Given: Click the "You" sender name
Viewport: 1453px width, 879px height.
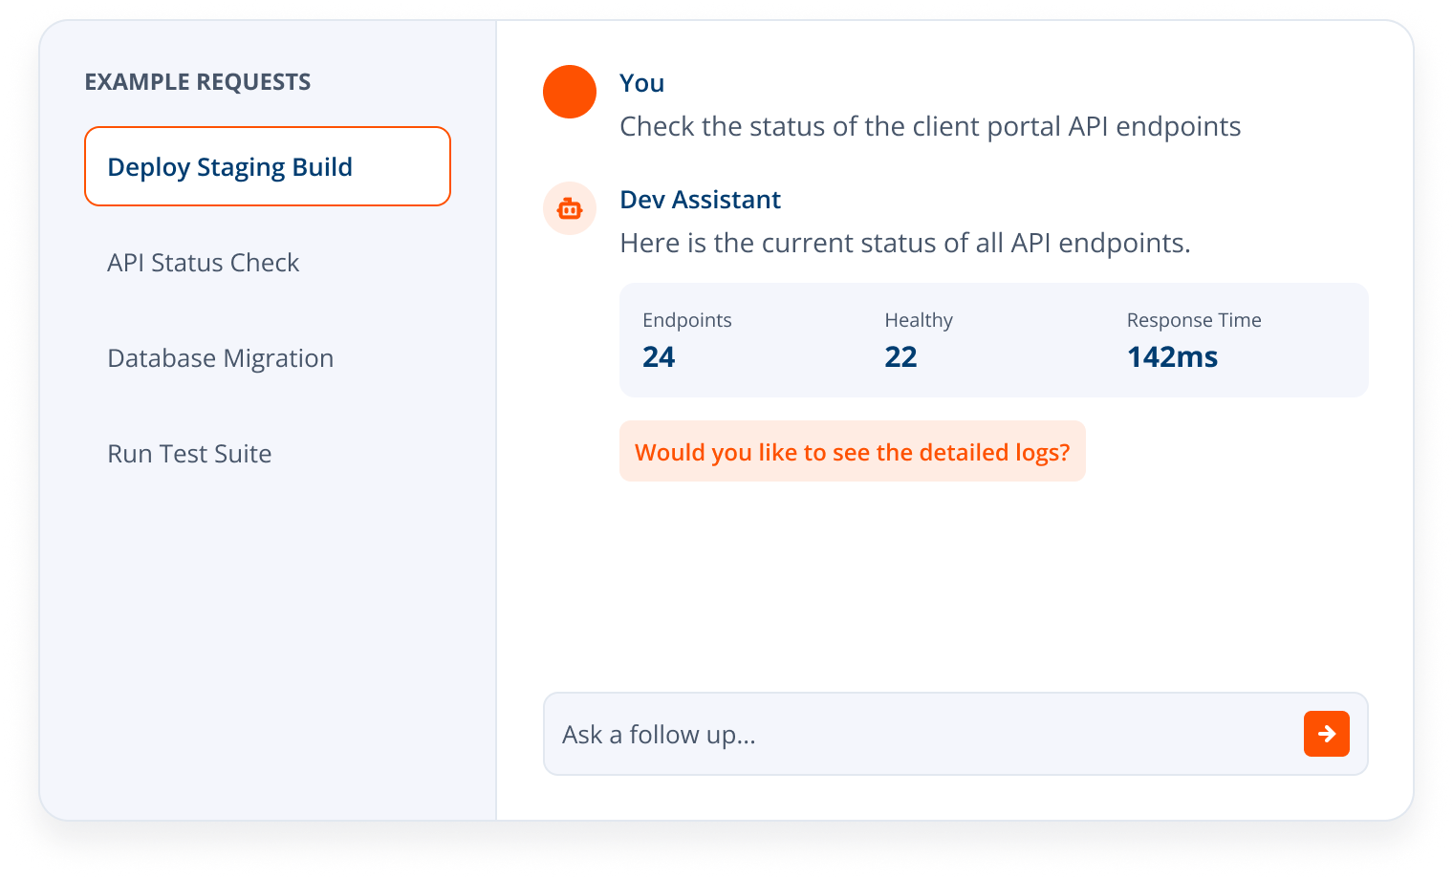Looking at the screenshot, I should (x=642, y=83).
